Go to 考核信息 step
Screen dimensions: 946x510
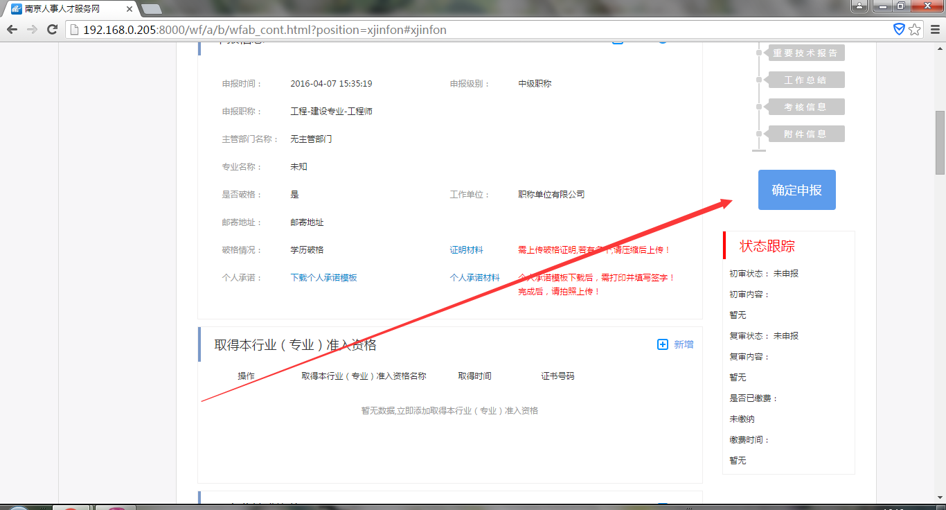805,107
